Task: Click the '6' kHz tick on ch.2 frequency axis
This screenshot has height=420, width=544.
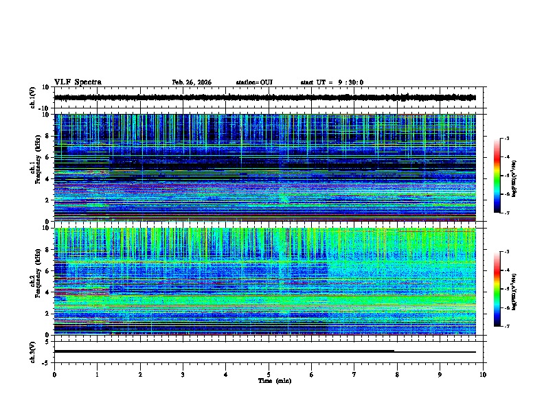Action: click(47, 271)
